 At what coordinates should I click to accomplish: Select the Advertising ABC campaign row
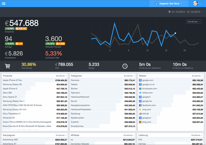click(x=35, y=140)
